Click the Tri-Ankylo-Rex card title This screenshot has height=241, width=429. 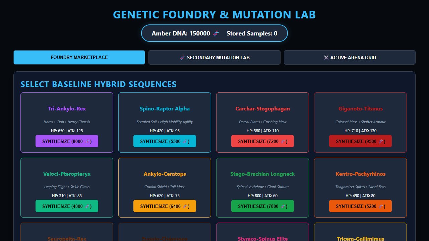[67, 109]
